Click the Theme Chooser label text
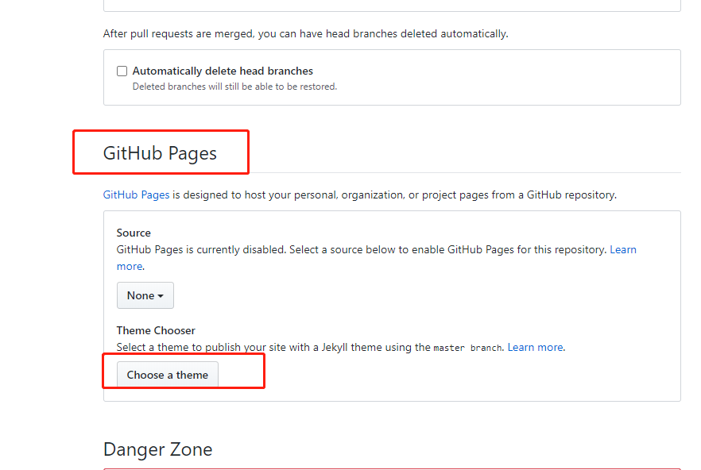This screenshot has height=470, width=701. click(x=156, y=330)
